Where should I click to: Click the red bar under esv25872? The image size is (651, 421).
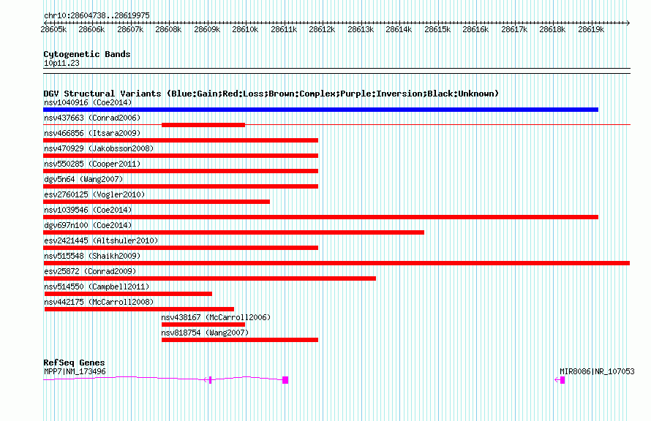(x=210, y=278)
